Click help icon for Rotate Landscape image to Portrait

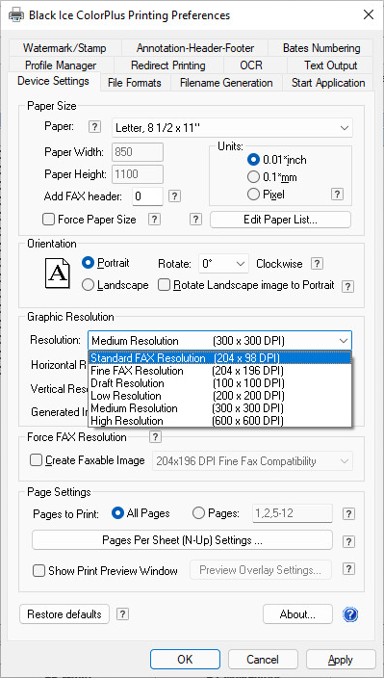347,286
